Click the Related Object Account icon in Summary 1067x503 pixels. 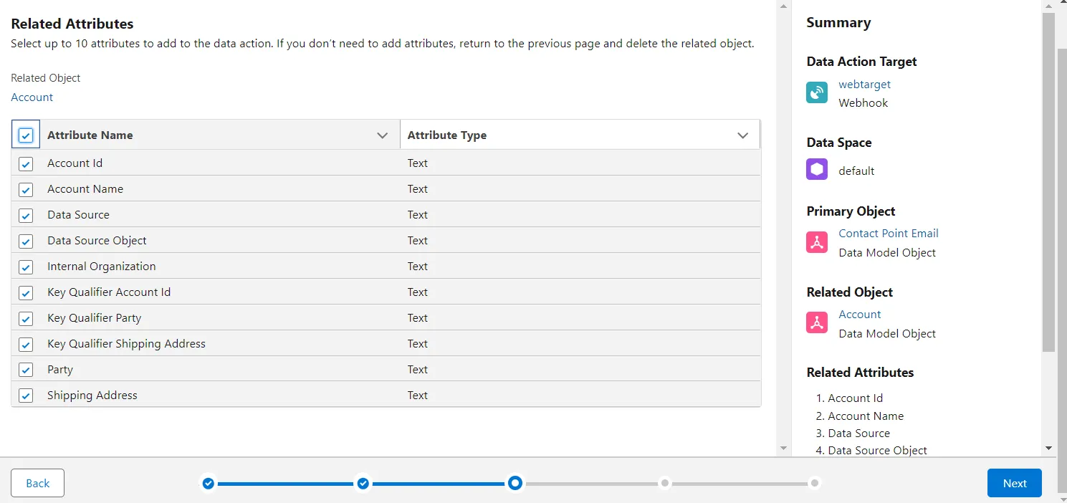[x=817, y=323]
